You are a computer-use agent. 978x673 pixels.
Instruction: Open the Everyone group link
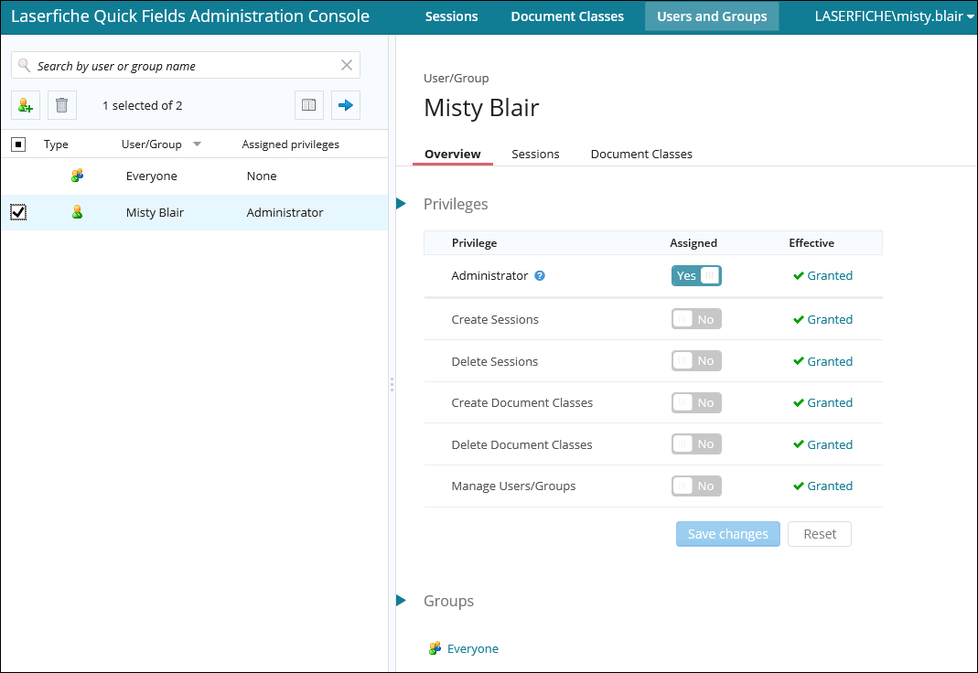(472, 648)
